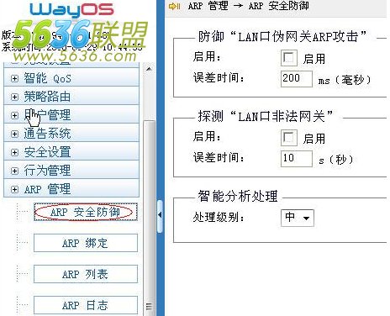This screenshot has height=316, width=390.
Task: Open the ARP 日志 page
Action: [x=86, y=305]
